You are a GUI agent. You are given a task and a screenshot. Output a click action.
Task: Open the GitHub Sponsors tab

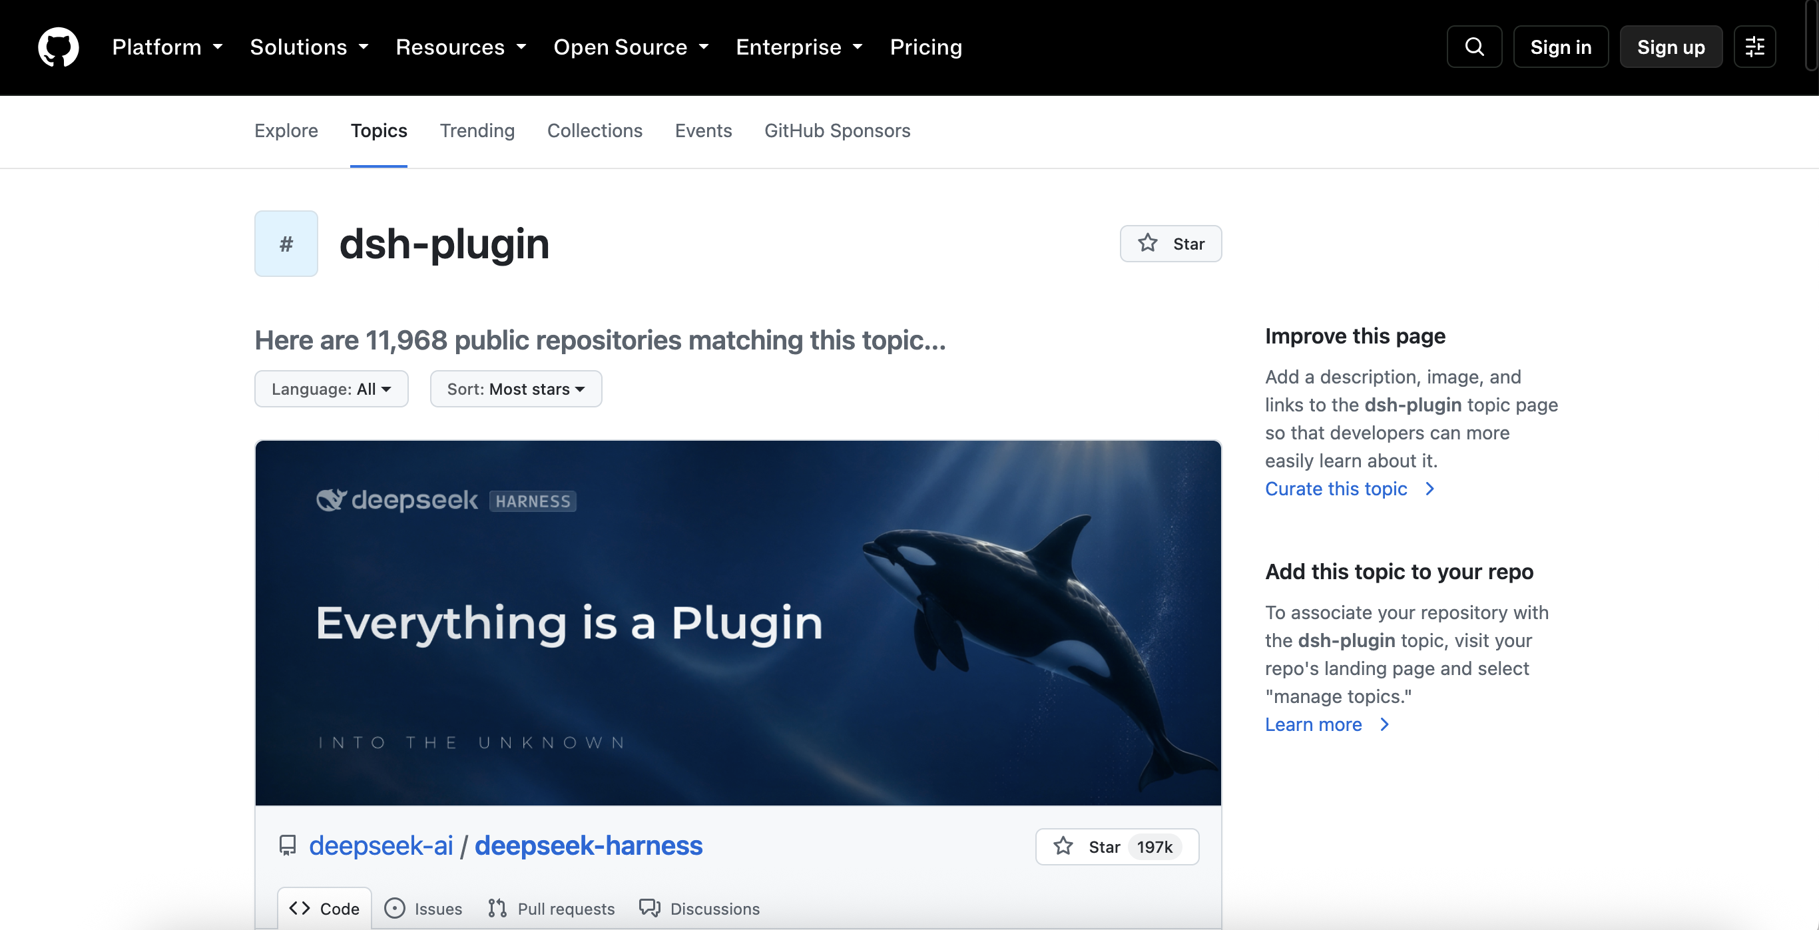[x=838, y=130]
